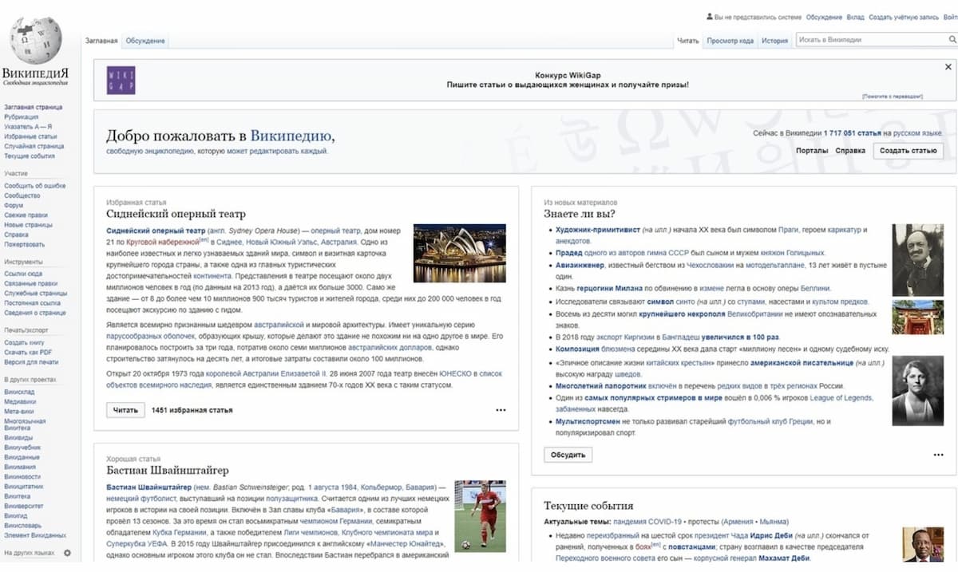Focus the 'Искать в Википедии' search field
This screenshot has width=958, height=572.
tap(870, 40)
